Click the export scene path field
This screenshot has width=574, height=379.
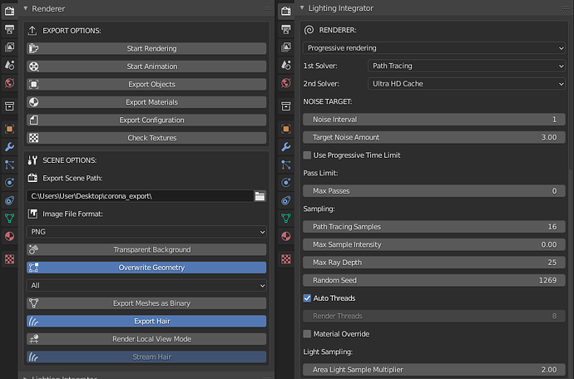point(141,196)
